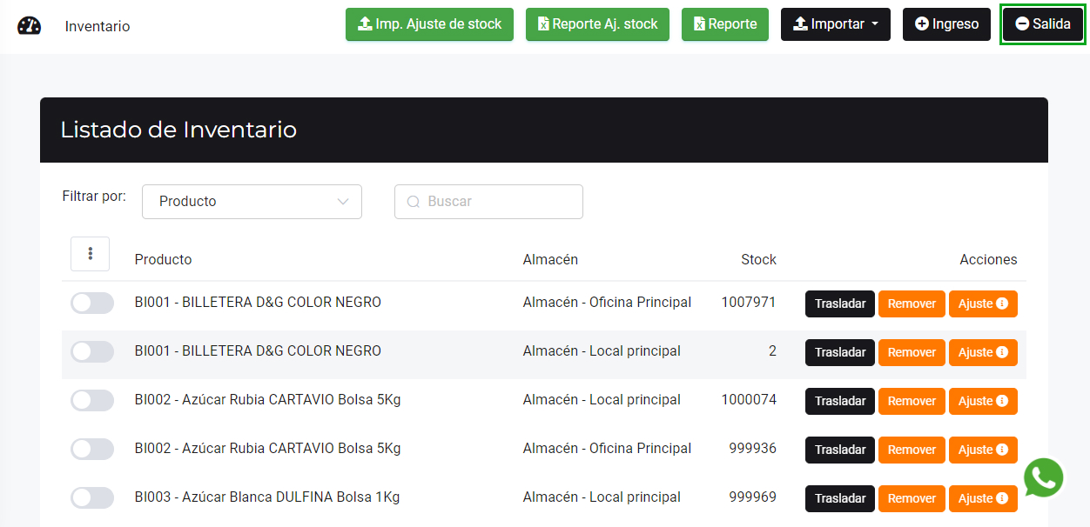Download the Reporte Aj. stock Excel file
The image size is (1090, 527).
[597, 24]
